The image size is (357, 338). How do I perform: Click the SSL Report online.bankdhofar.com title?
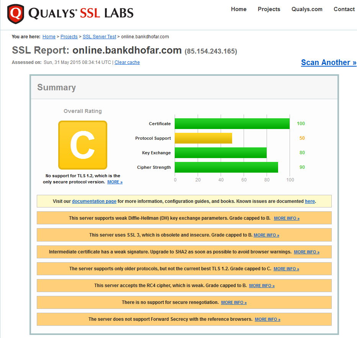97,50
